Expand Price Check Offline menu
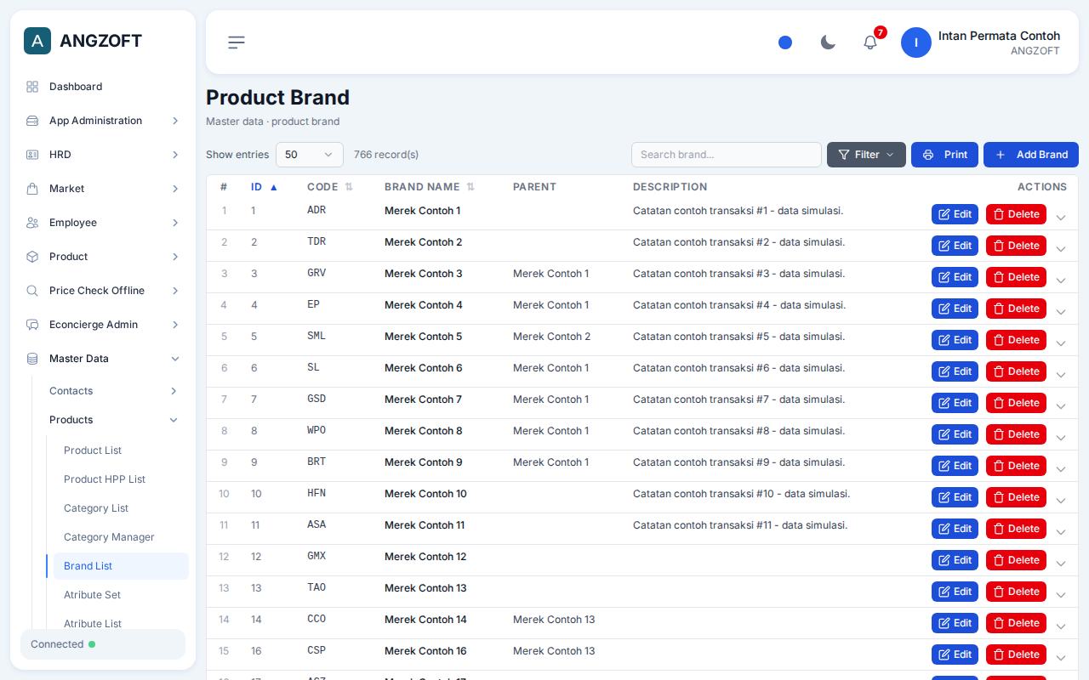This screenshot has width=1089, height=680. tap(103, 291)
